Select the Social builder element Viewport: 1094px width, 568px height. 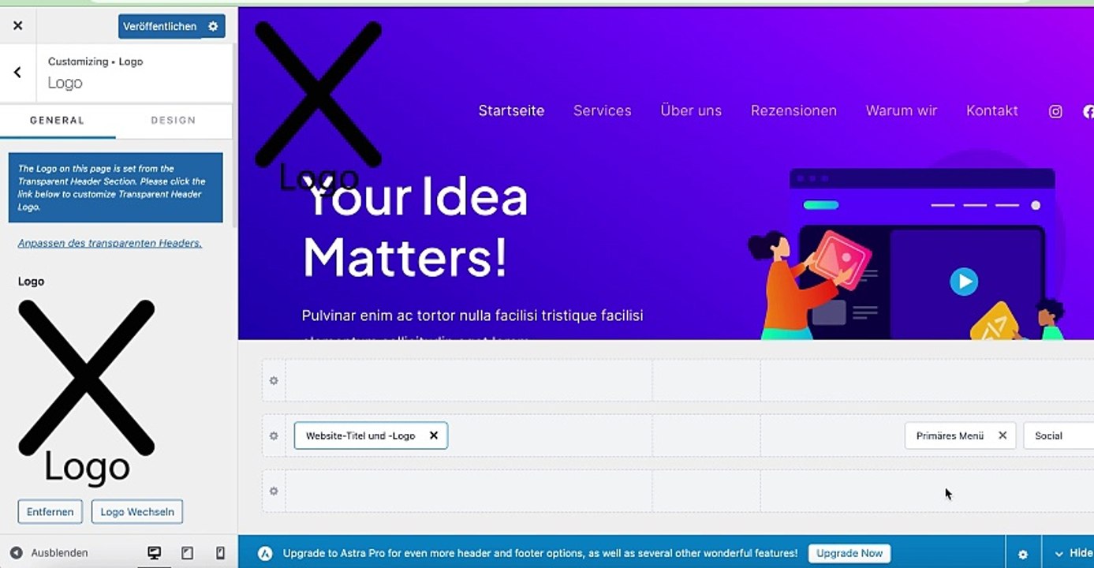pyautogui.click(x=1057, y=435)
